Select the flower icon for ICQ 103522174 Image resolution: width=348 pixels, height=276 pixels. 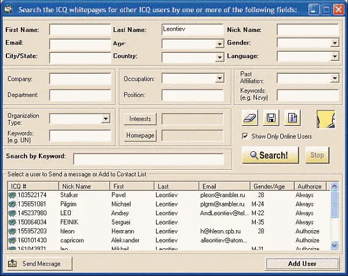coord(12,195)
